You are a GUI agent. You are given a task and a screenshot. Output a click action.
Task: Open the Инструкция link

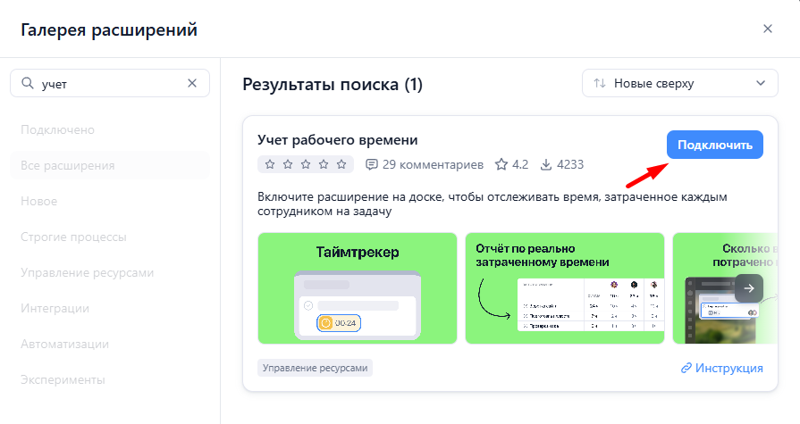pos(721,368)
